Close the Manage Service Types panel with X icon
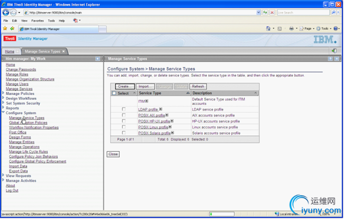Screen dimensions: 344x219 pyautogui.click(x=337, y=59)
